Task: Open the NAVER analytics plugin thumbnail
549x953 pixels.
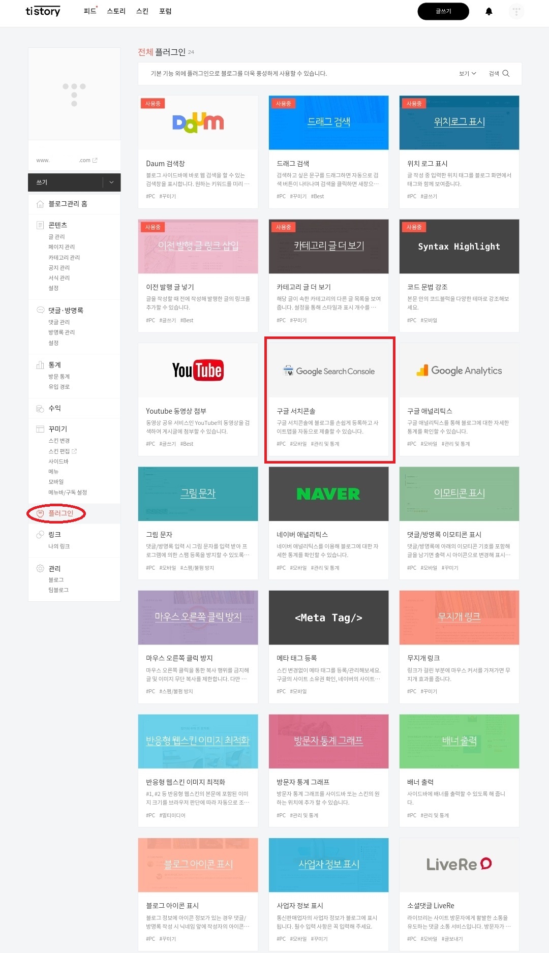Action: pyautogui.click(x=328, y=494)
